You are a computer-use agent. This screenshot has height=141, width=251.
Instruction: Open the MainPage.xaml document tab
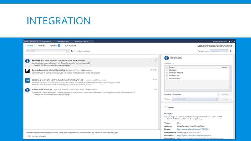(63, 42)
